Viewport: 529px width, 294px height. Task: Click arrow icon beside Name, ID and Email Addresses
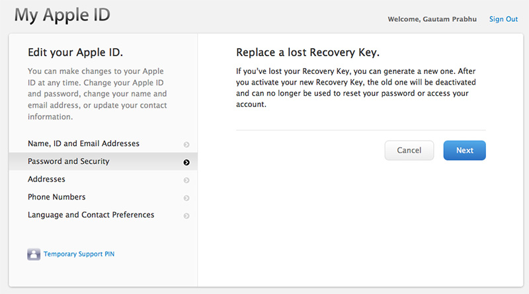coord(187,144)
